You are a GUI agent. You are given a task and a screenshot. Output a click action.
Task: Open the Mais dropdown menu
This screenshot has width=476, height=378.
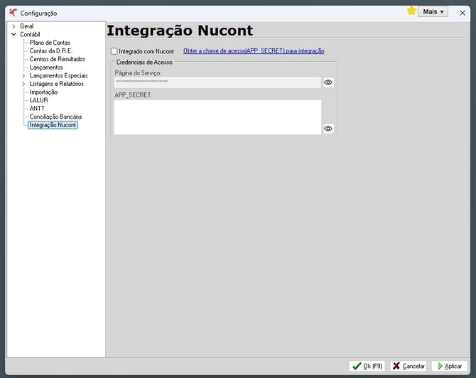click(433, 12)
